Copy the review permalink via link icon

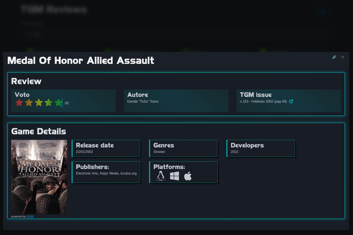tap(334, 57)
